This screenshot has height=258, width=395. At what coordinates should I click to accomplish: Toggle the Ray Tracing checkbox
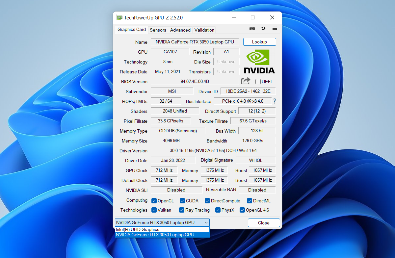(x=182, y=210)
